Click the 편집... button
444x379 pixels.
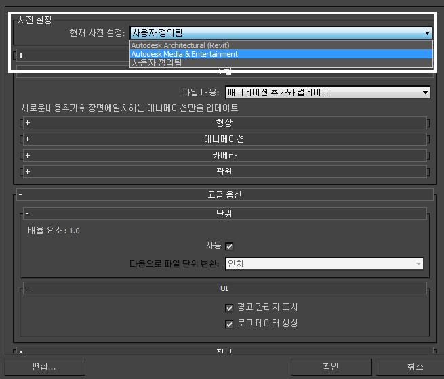(45, 367)
